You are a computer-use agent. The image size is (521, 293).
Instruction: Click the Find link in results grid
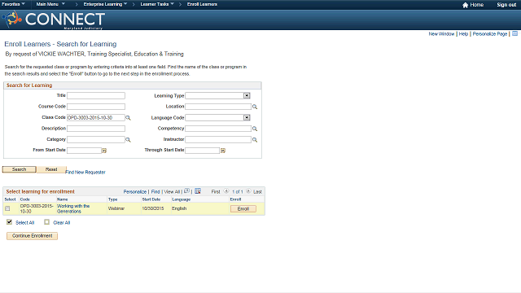pyautogui.click(x=155, y=192)
